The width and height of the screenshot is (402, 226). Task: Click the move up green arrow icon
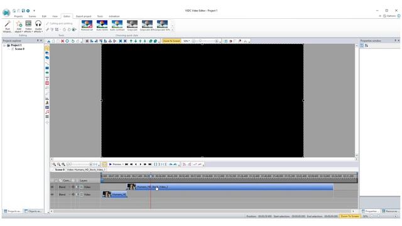click(131, 41)
